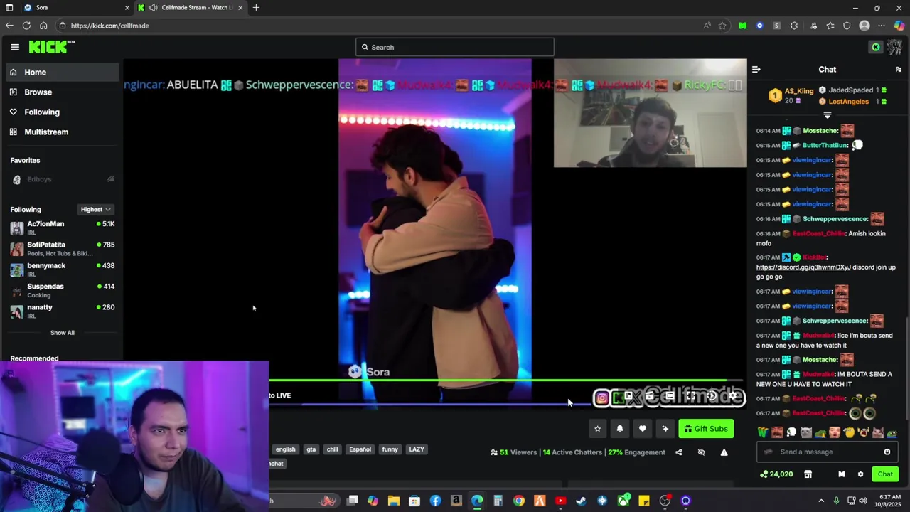Image resolution: width=910 pixels, height=512 pixels.
Task: Show hidden system tray icons
Action: [x=821, y=501]
